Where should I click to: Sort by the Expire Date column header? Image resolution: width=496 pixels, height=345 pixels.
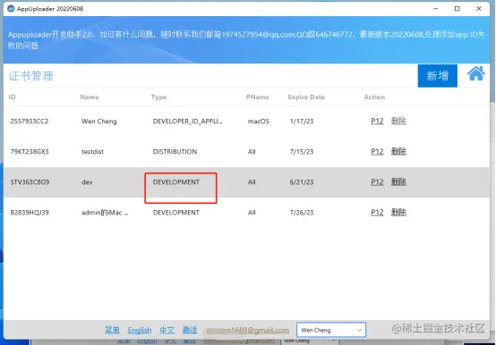click(306, 97)
